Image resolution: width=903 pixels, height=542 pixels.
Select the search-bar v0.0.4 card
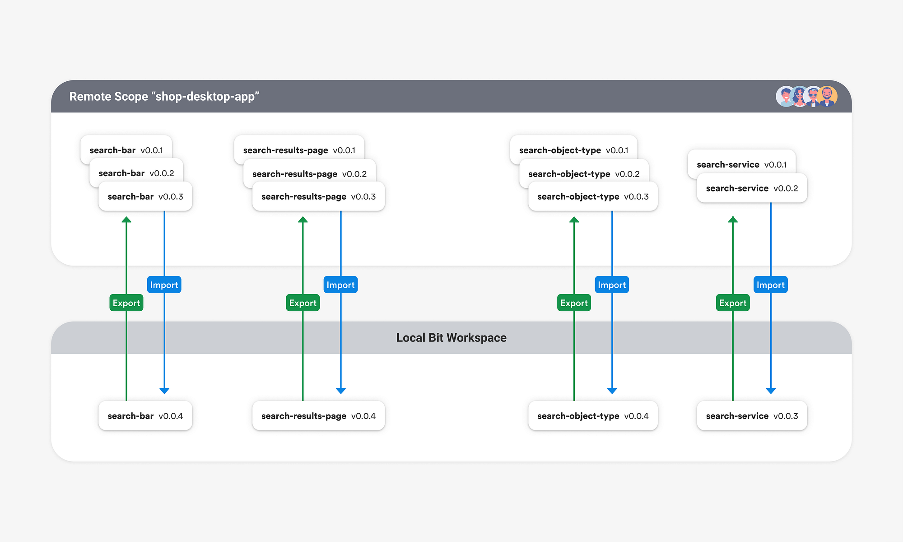(145, 416)
